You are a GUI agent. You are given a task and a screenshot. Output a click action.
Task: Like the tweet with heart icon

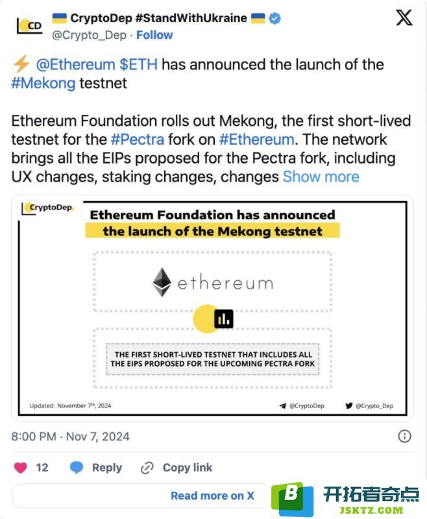pos(21,467)
